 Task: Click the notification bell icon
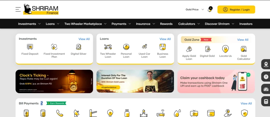coord(210,10)
